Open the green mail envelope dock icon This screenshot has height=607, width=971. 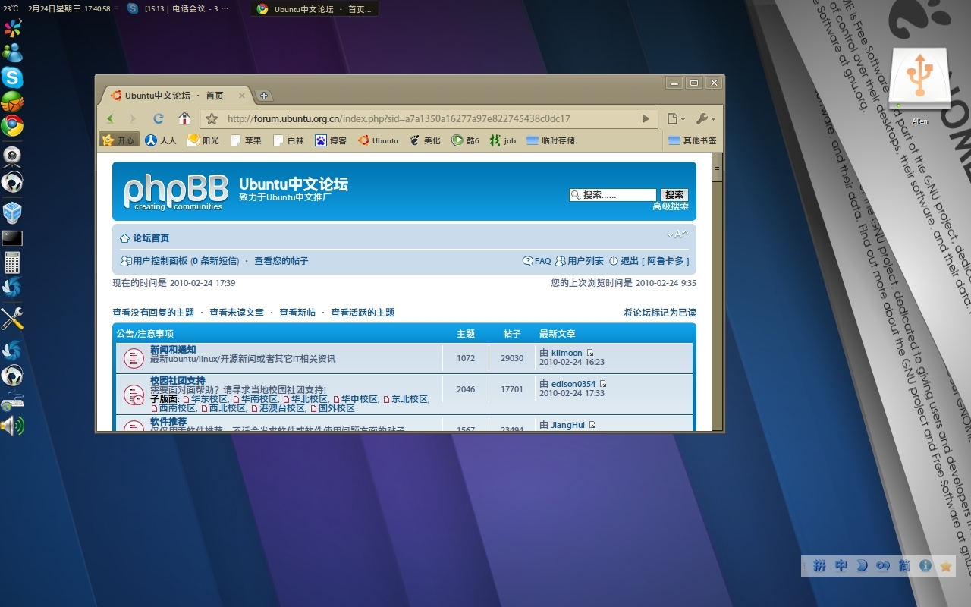click(x=12, y=102)
